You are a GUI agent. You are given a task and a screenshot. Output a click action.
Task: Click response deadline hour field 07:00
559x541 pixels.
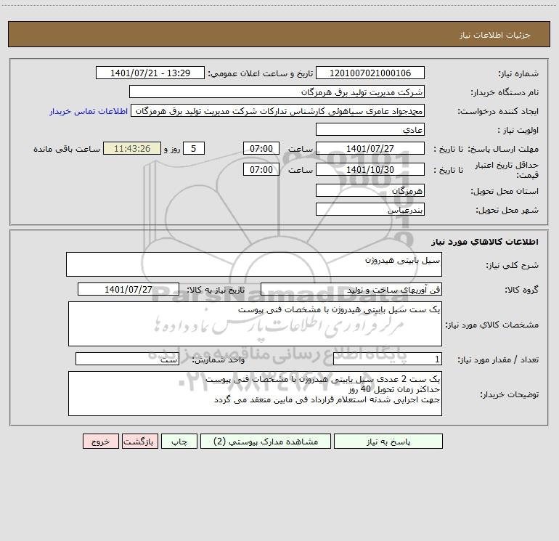[x=261, y=148]
